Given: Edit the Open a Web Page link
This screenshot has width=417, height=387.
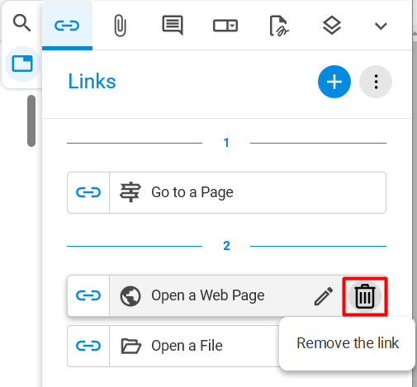Looking at the screenshot, I should click(x=324, y=296).
